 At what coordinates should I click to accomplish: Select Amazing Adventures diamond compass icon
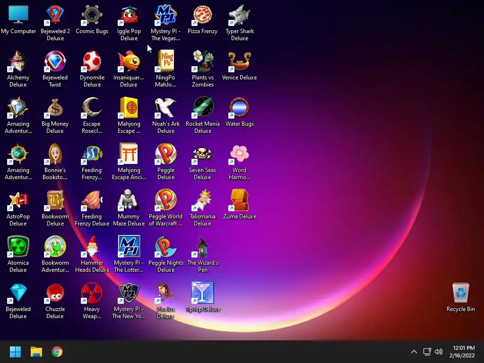[18, 107]
